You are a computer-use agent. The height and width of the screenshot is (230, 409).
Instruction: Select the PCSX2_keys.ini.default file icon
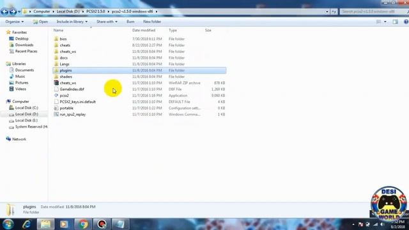point(56,102)
